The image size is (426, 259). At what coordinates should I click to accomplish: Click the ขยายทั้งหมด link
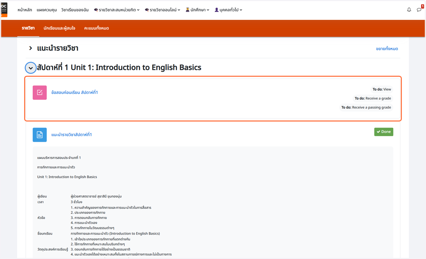[387, 49]
